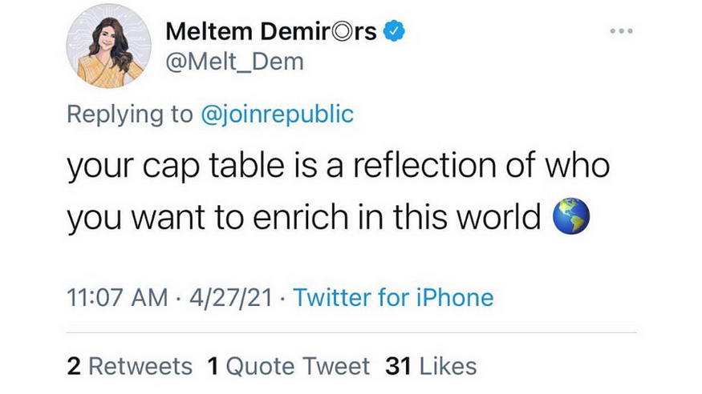Viewport: 702px width, 394px height.
Task: Click the word 'world' before the globe
Action: point(502,217)
